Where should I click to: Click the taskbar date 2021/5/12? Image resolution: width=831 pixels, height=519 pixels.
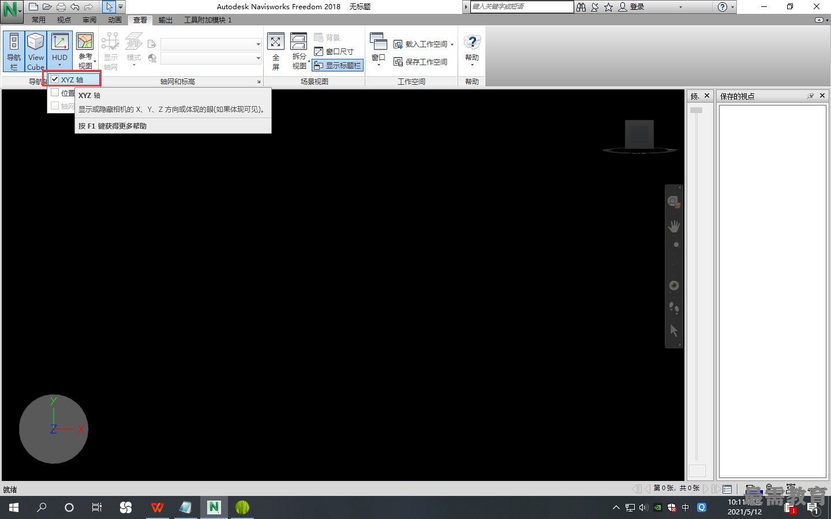click(x=744, y=512)
